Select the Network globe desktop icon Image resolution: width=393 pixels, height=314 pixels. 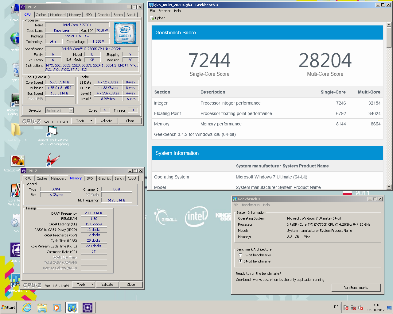coord(14,39)
